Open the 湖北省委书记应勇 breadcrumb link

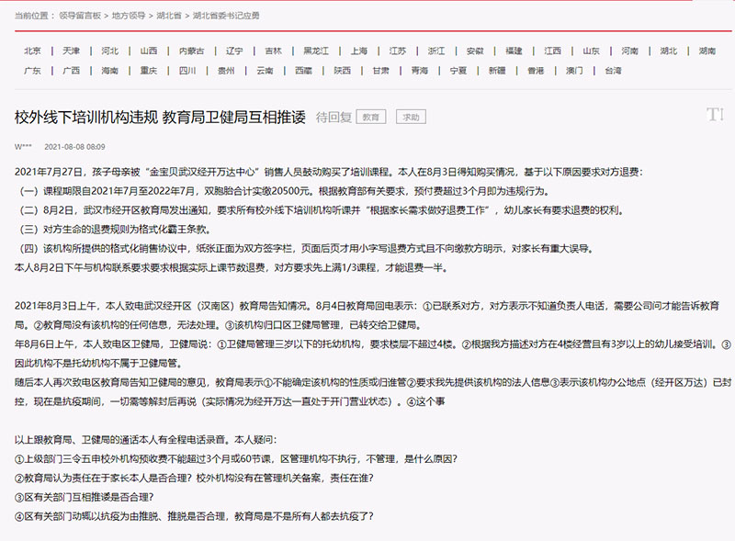(226, 16)
